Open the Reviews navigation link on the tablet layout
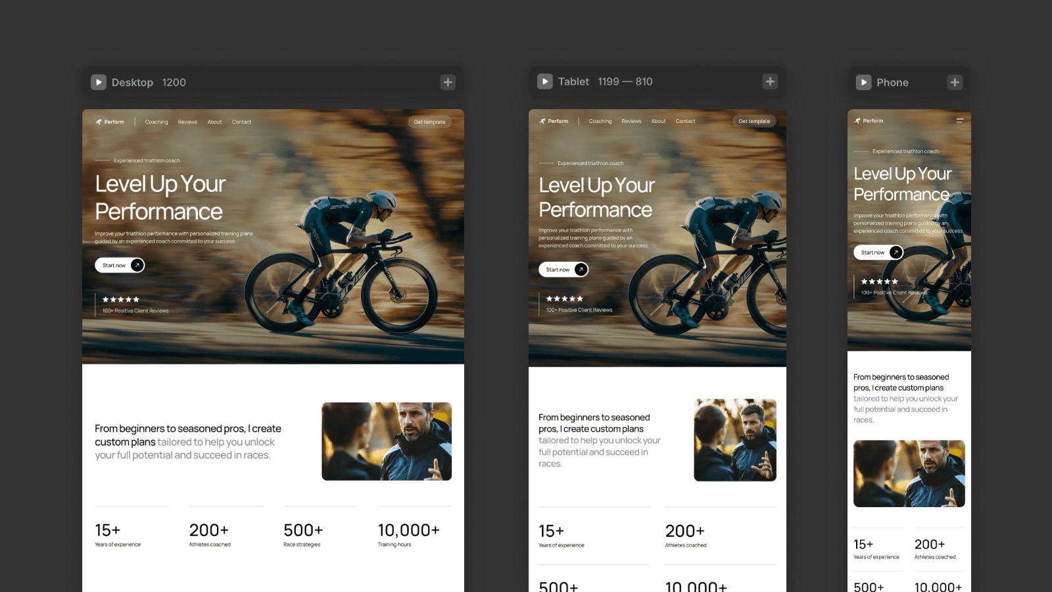This screenshot has width=1052, height=592. [631, 121]
